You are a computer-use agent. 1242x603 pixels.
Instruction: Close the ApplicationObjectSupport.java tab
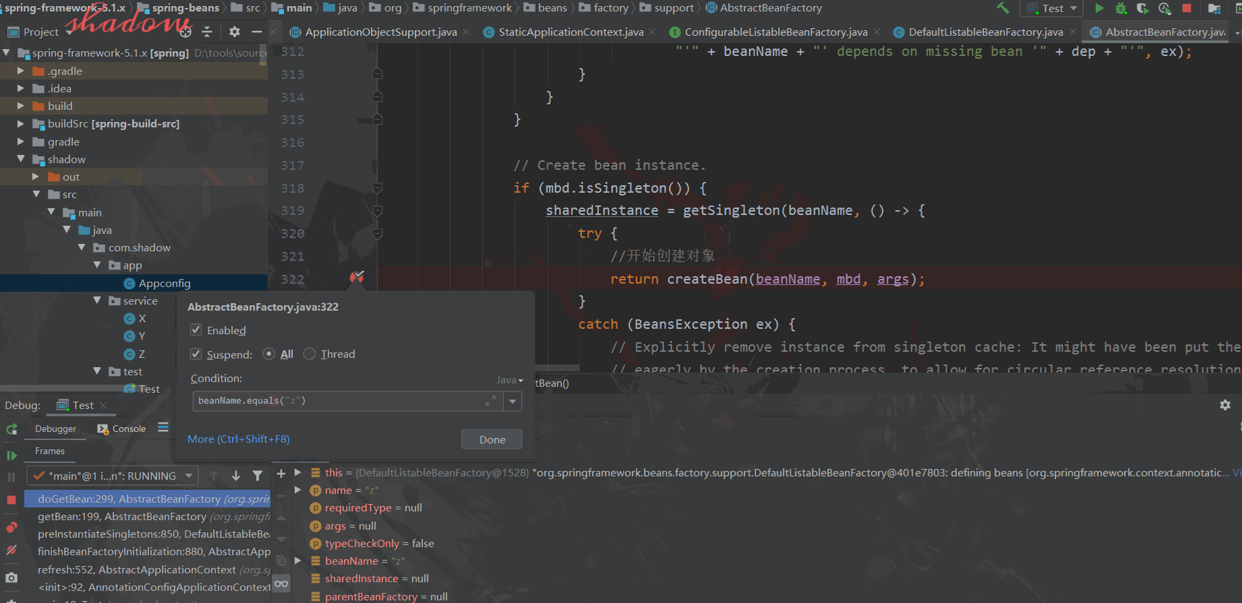click(x=466, y=32)
